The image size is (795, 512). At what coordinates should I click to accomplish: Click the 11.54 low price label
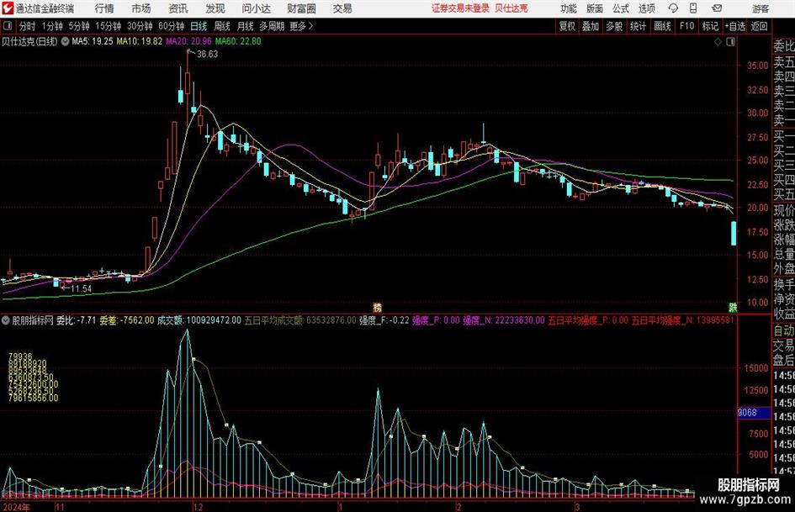point(81,289)
